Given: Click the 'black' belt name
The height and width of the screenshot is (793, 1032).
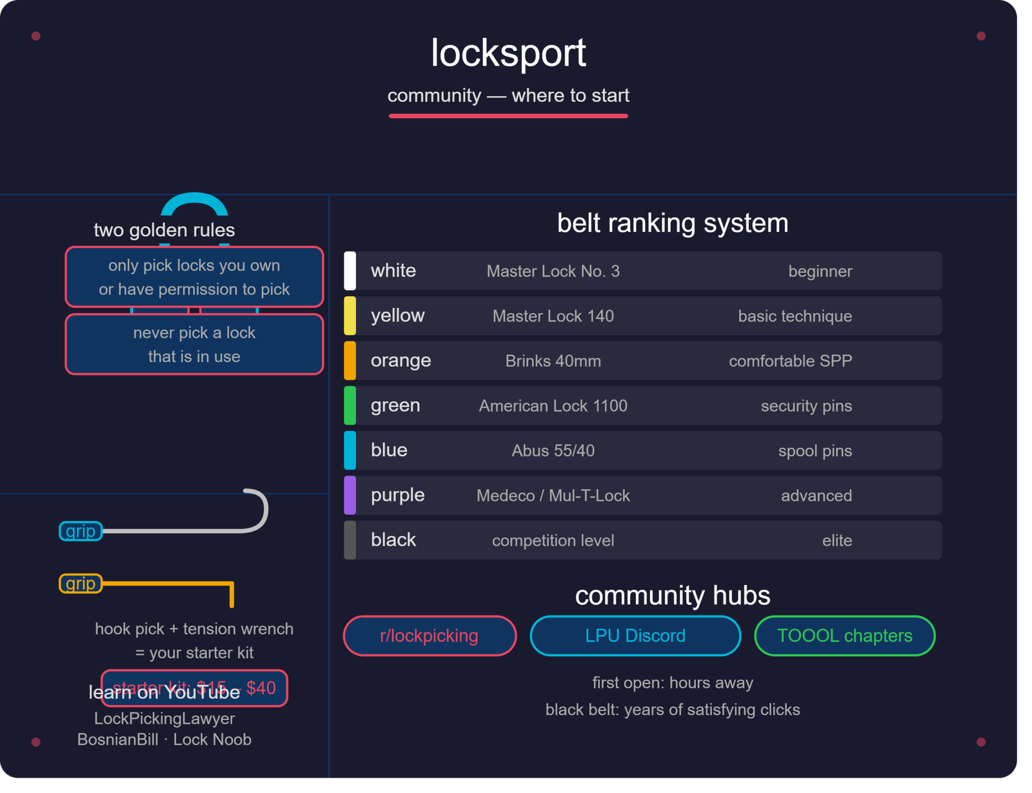Looking at the screenshot, I should [x=393, y=539].
